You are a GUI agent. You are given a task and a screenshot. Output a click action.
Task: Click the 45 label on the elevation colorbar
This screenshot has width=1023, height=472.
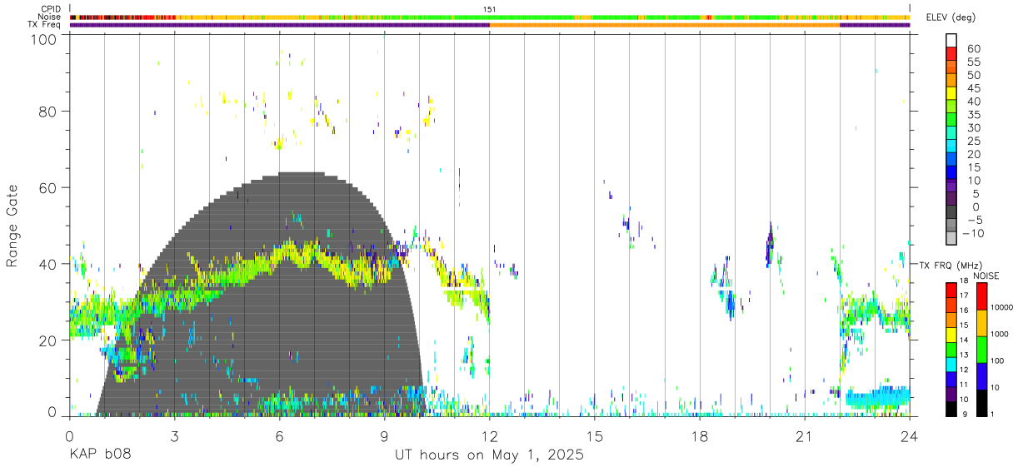click(x=973, y=88)
